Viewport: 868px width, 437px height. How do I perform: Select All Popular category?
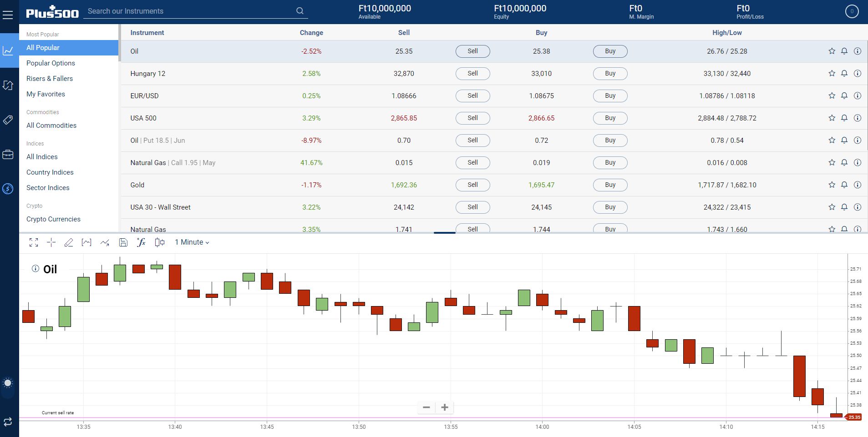69,48
